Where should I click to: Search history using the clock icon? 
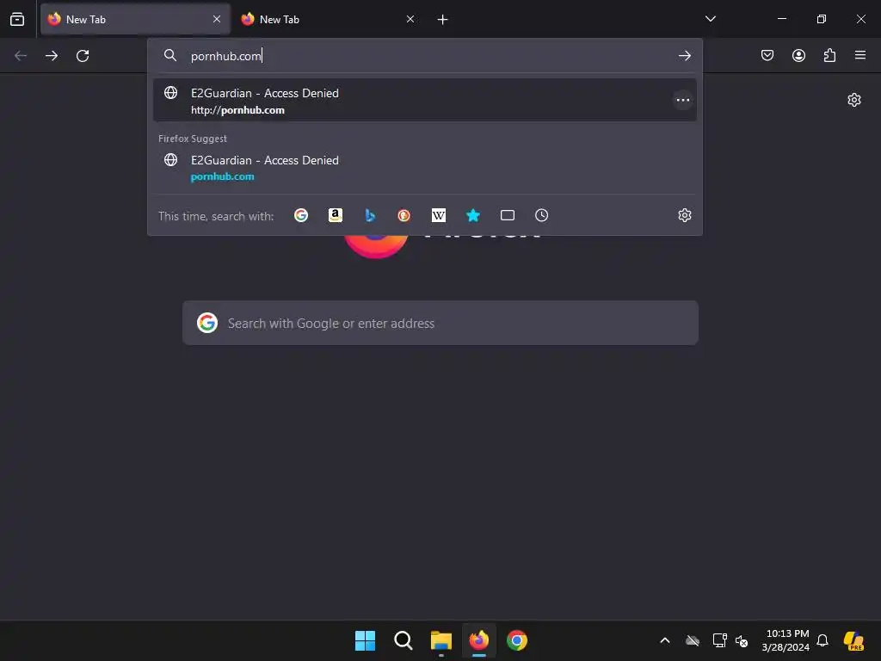(x=542, y=215)
